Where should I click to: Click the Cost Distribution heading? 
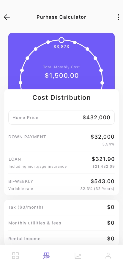(61, 98)
